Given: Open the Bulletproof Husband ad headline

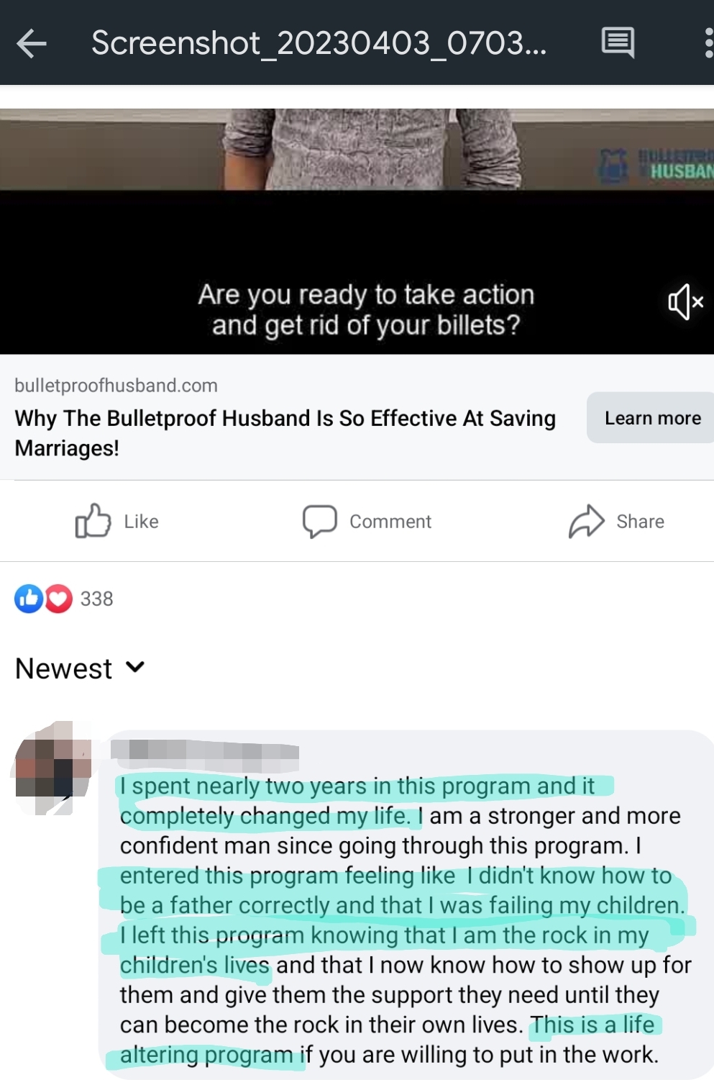Looking at the screenshot, I should coord(285,432).
